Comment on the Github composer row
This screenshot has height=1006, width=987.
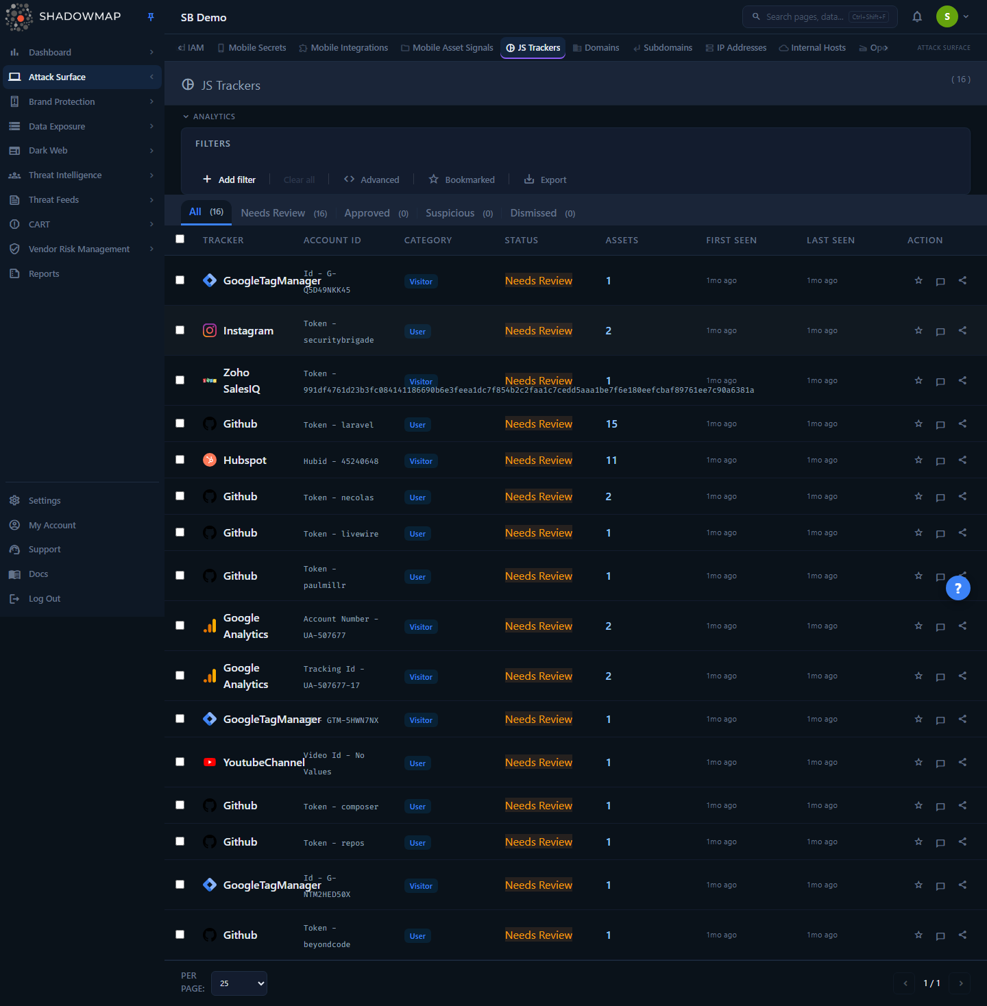tap(940, 806)
